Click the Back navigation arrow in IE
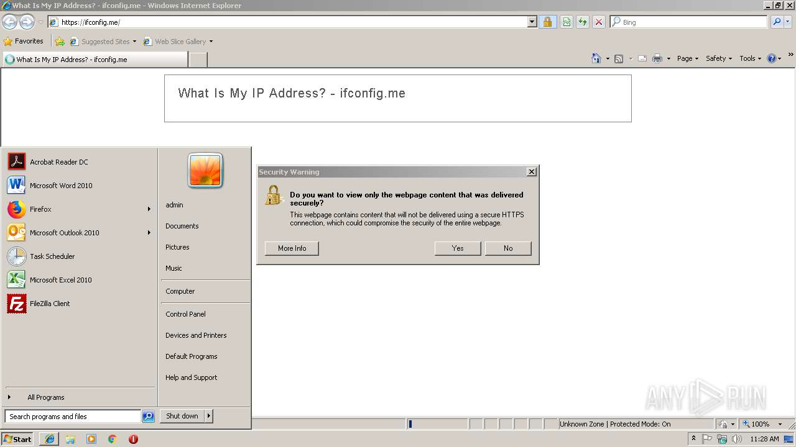The width and height of the screenshot is (796, 447). coord(9,22)
